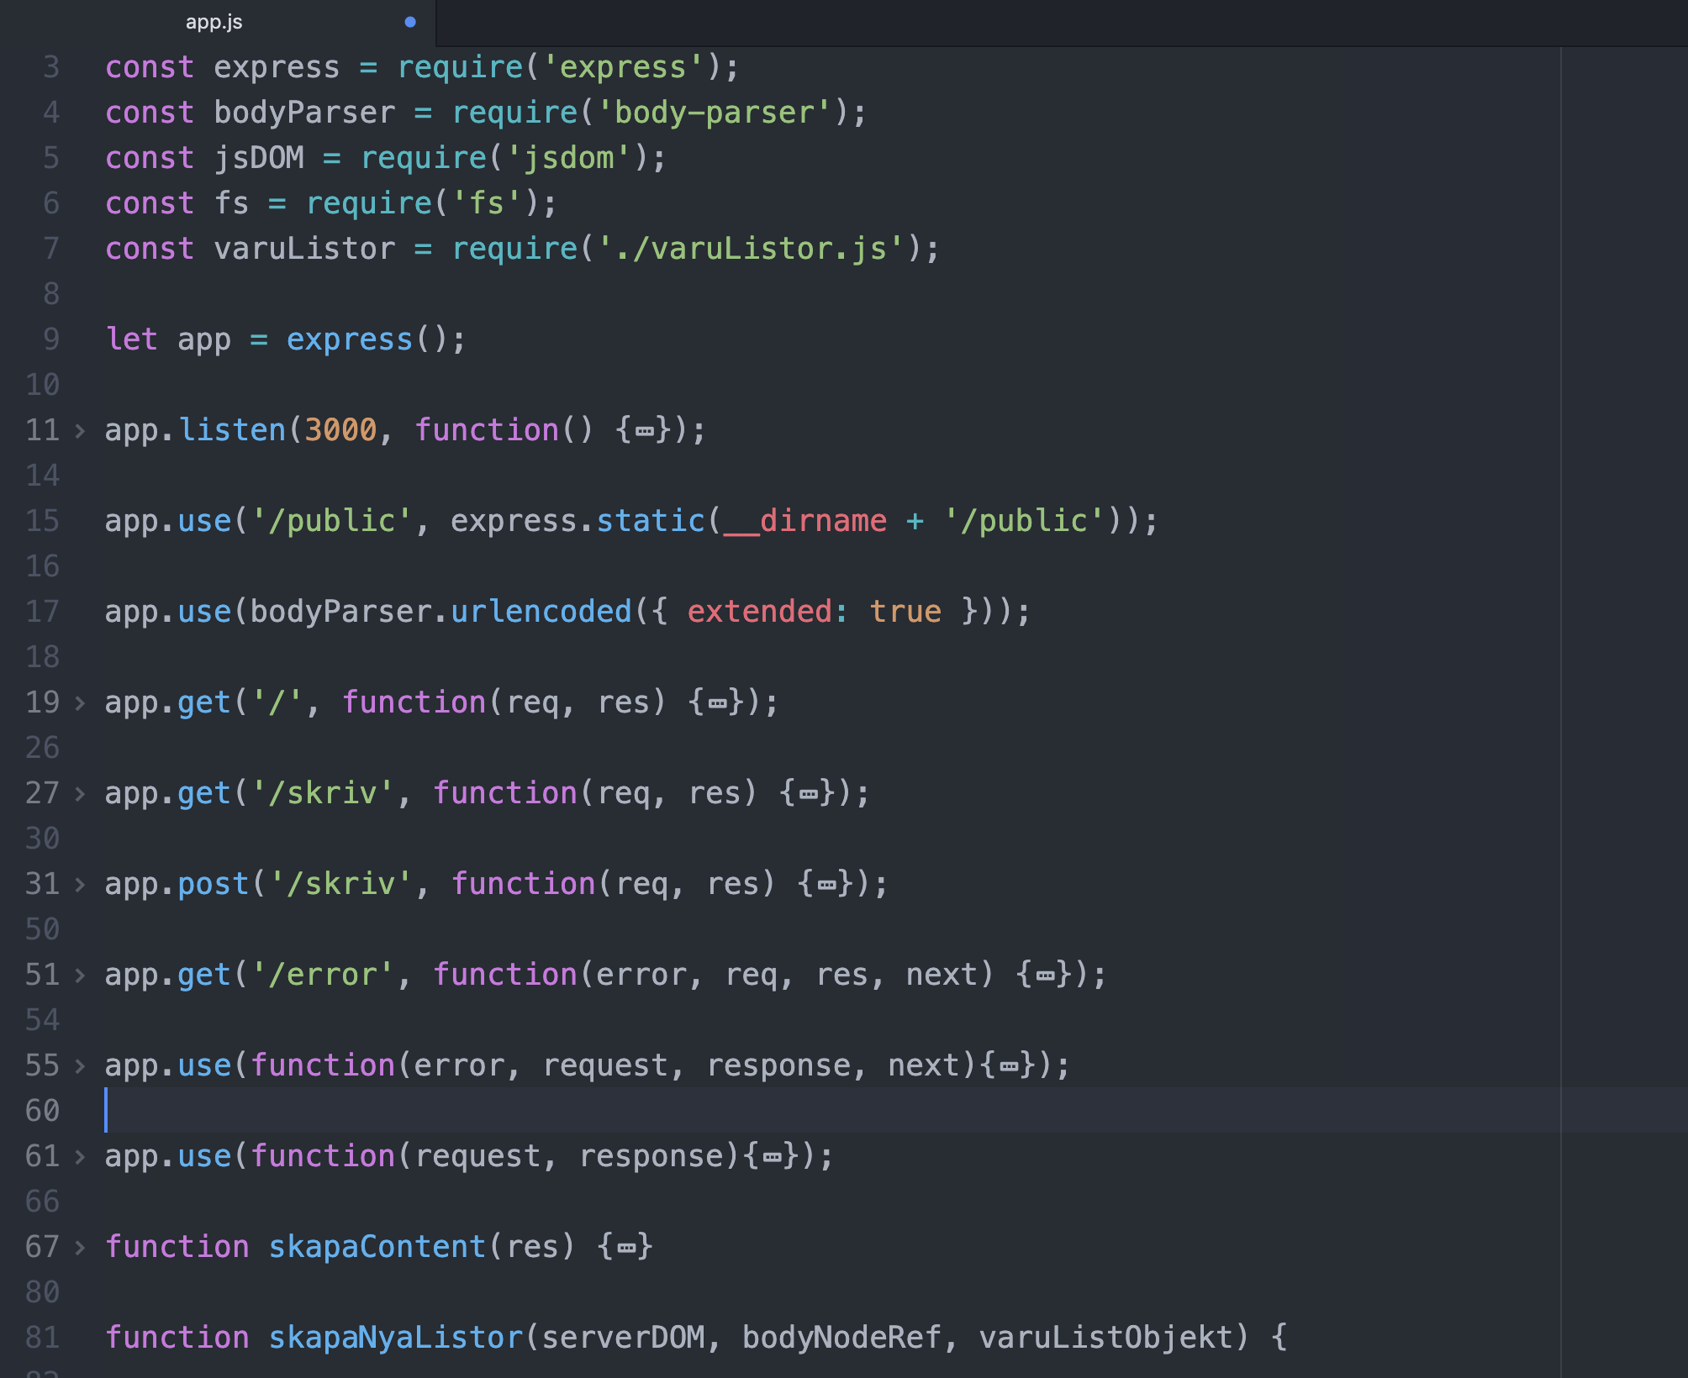Click fold ellipsis marker in app.get('/error') line
Viewport: 1688px width, 1378px height.
(x=1045, y=976)
